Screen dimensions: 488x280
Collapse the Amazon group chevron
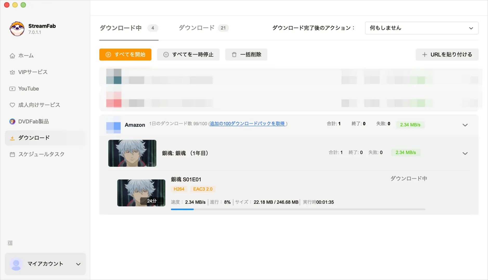[x=465, y=125]
